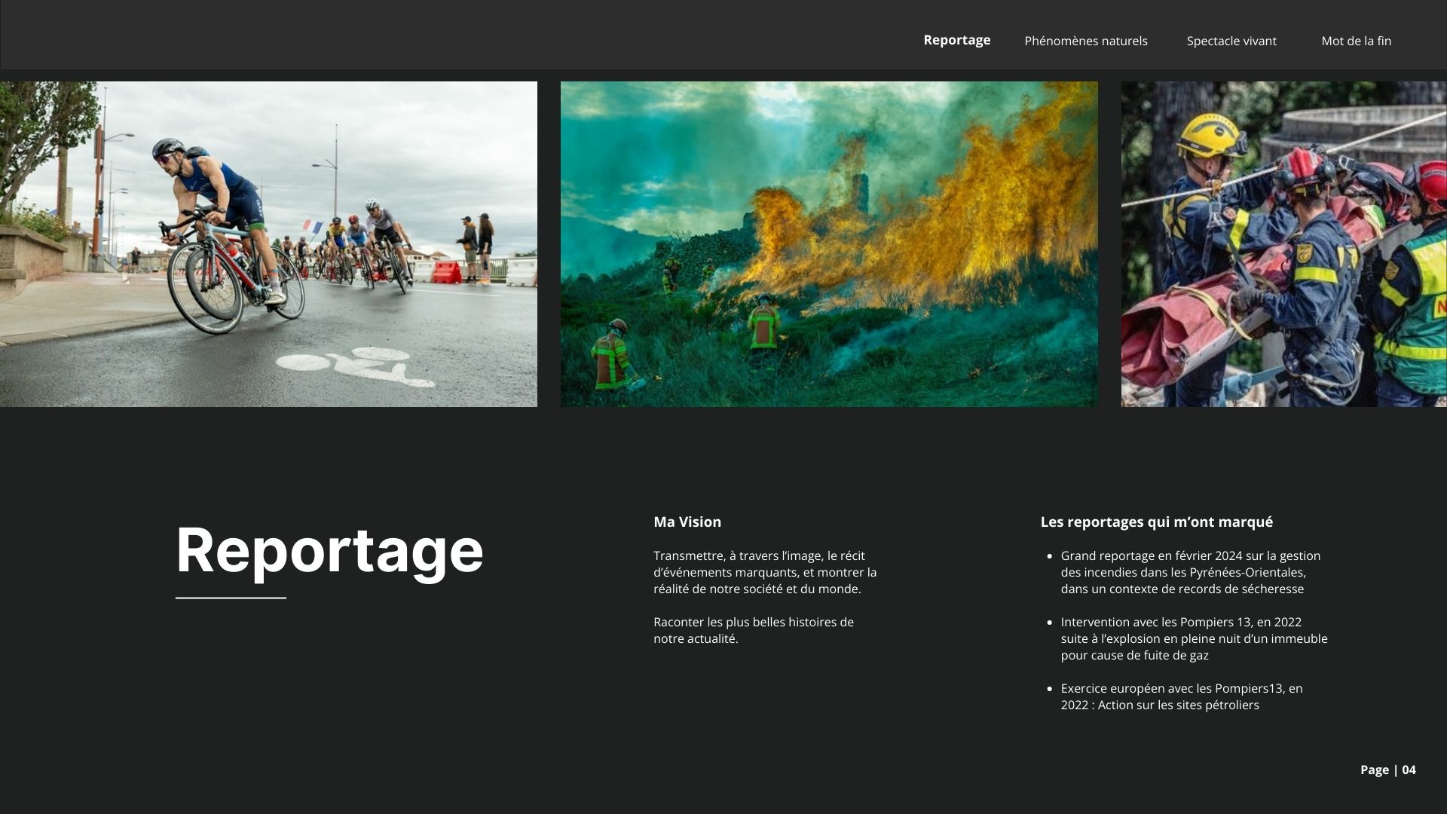Open the wildfire firefighters photo
This screenshot has height=814, width=1447.
tap(829, 244)
